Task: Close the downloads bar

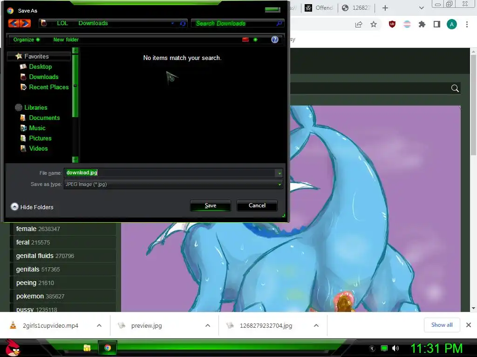Action: click(469, 325)
